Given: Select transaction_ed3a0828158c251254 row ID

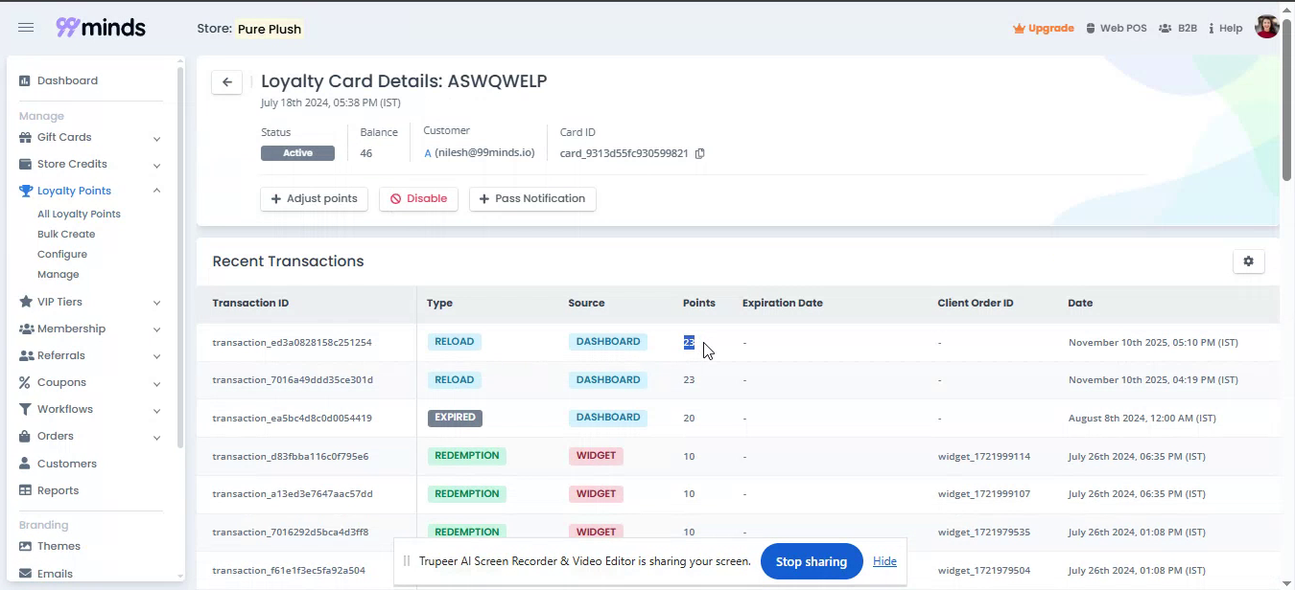Looking at the screenshot, I should tap(292, 342).
